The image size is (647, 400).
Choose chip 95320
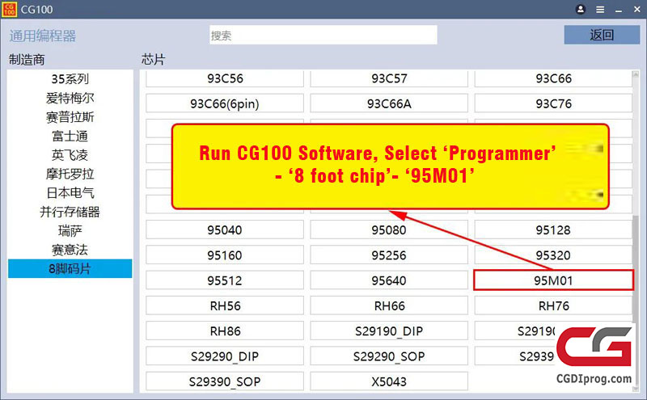(x=553, y=255)
